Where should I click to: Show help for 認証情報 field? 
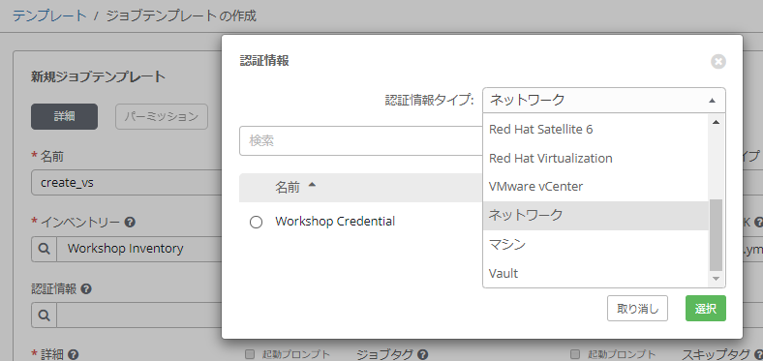(86, 289)
